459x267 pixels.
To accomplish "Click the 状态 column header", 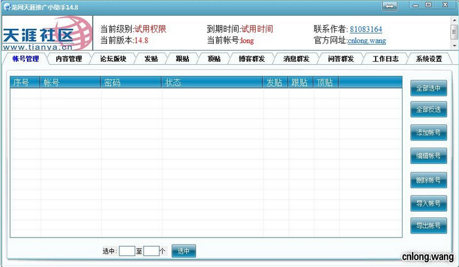I will click(x=212, y=82).
